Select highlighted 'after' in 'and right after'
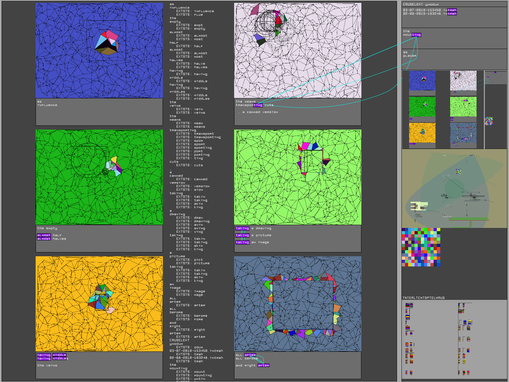 tap(263, 365)
